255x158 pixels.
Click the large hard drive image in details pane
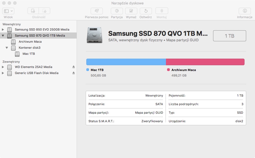click(95, 35)
